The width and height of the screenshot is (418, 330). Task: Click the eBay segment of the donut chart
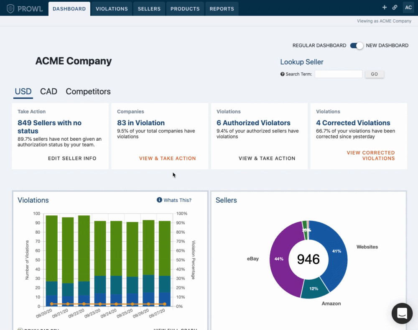pyautogui.click(x=279, y=259)
